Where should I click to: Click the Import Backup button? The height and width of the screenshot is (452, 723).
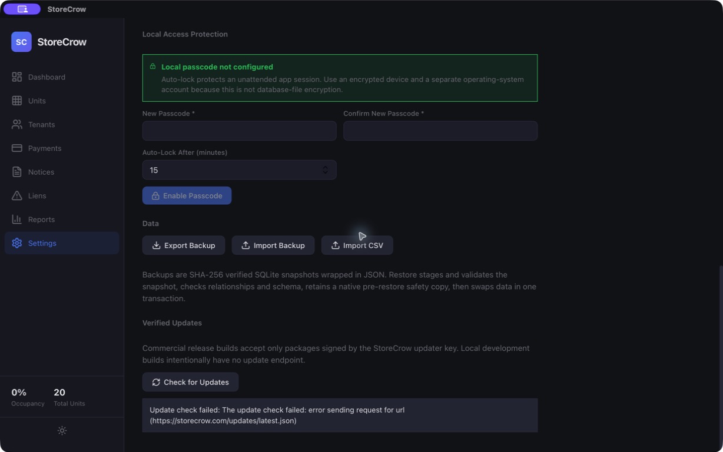coord(273,245)
